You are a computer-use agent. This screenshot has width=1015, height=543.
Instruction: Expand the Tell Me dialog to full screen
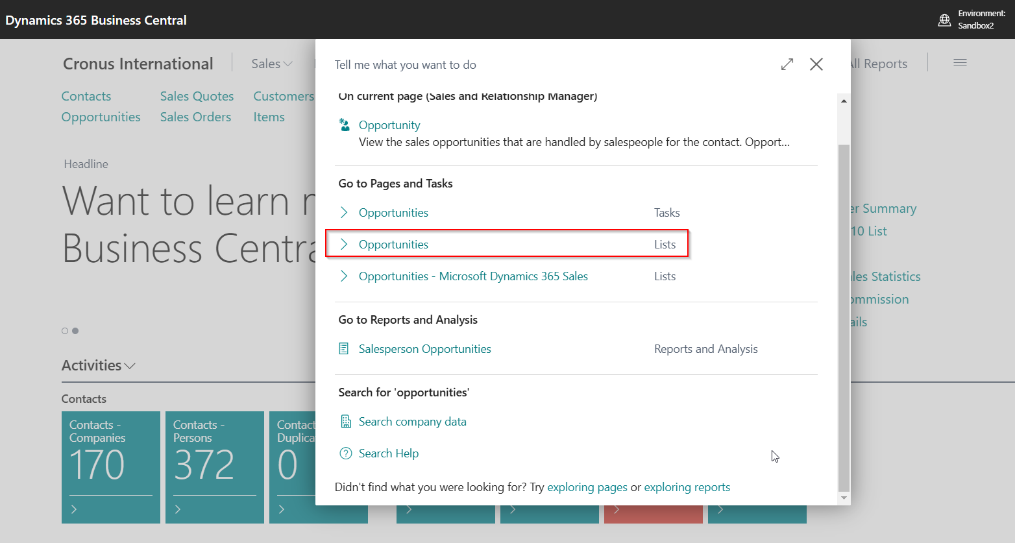787,64
